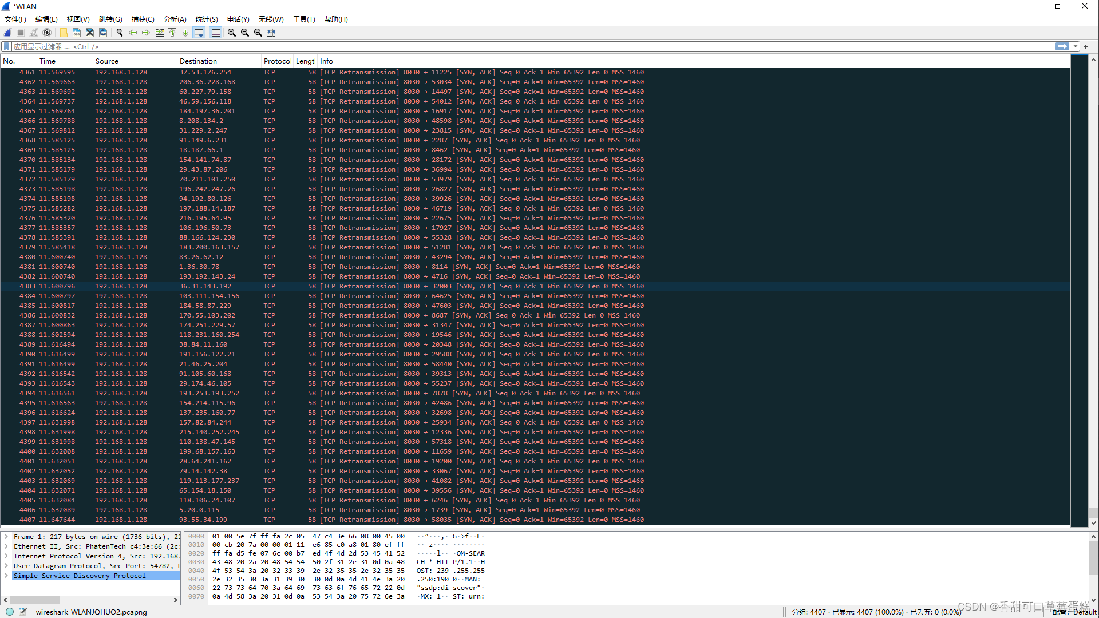Viewport: 1099px width, 618px height.
Task: Toggle packet colorization rules button
Action: [215, 33]
